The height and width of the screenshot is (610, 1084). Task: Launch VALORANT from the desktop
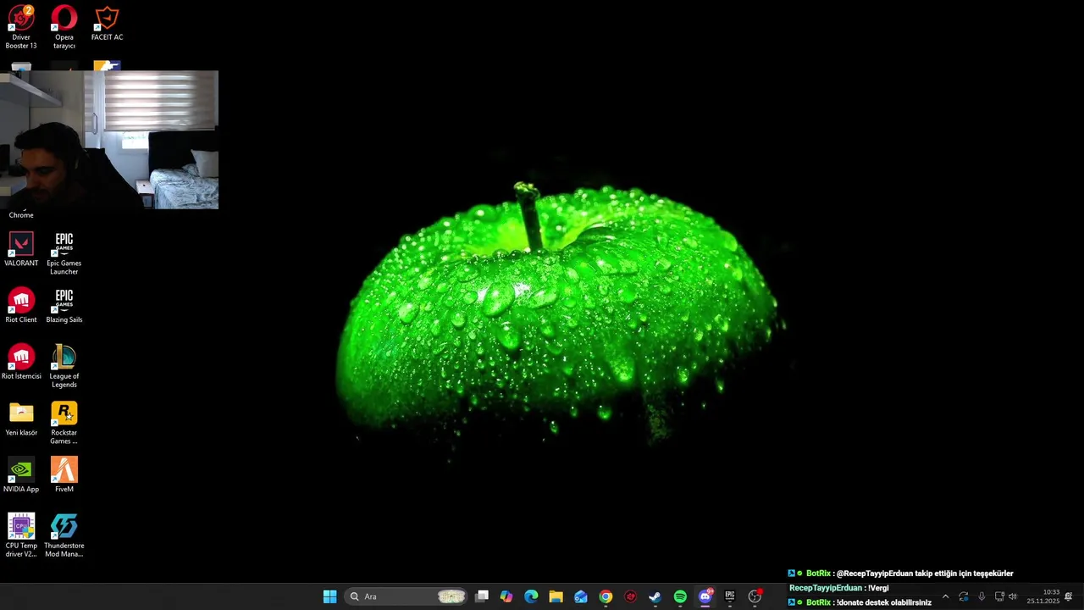coord(21,250)
